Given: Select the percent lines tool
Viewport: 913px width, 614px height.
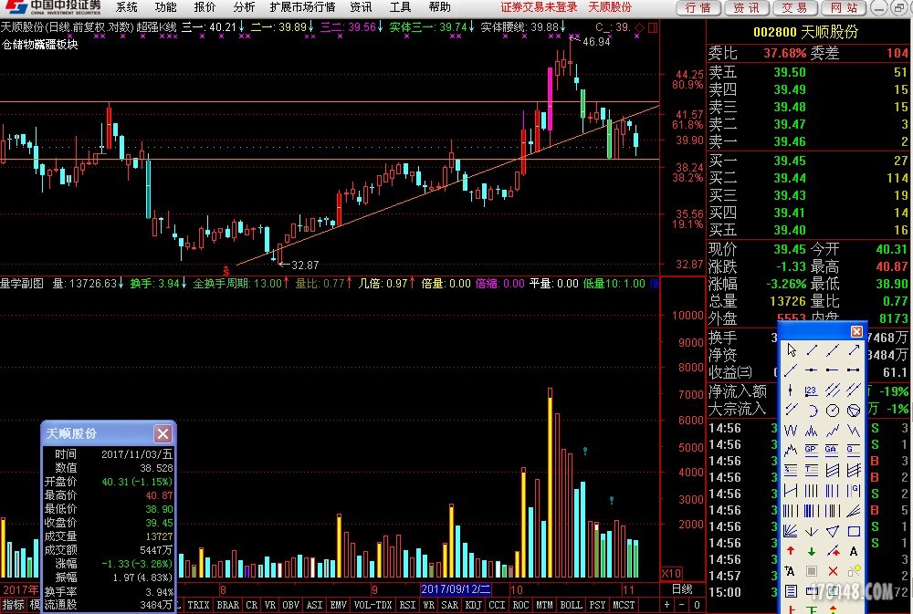Looking at the screenshot, I should [791, 470].
